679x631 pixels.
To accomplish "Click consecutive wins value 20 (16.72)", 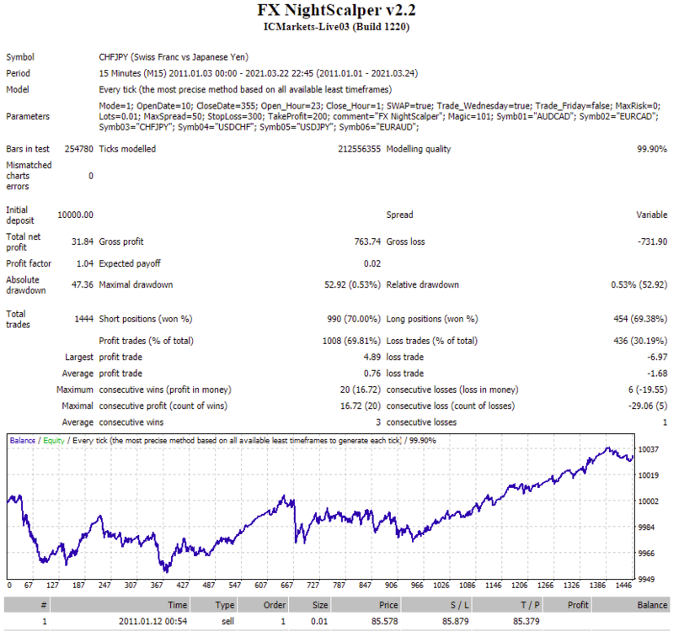I will coord(361,390).
